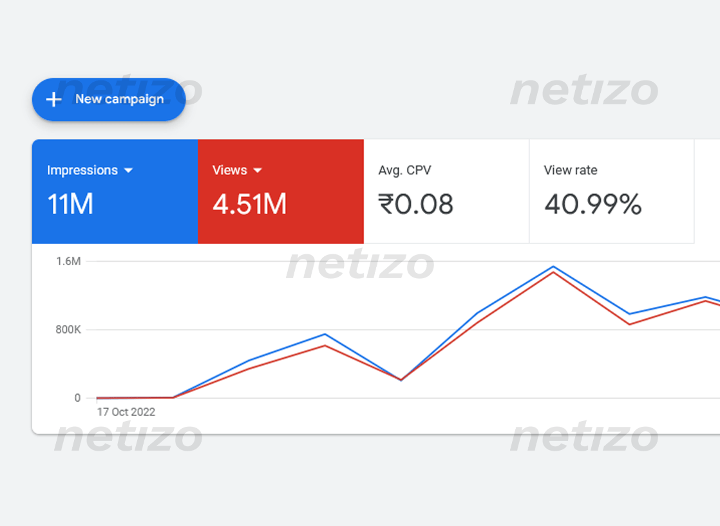Click the highest peak of the red line
720x526 pixels.
click(553, 272)
